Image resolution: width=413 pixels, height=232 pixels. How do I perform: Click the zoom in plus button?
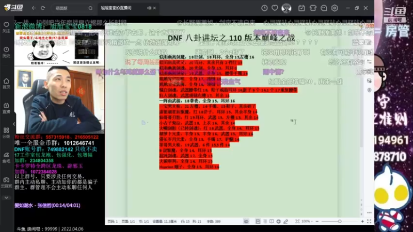[362, 222]
